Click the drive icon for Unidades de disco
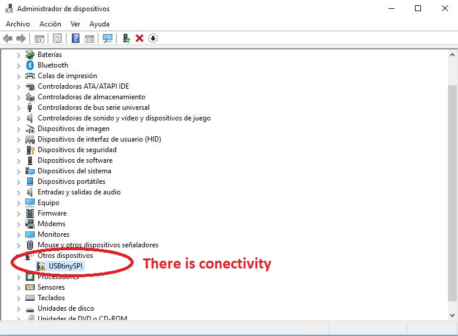 pyautogui.click(x=30, y=309)
